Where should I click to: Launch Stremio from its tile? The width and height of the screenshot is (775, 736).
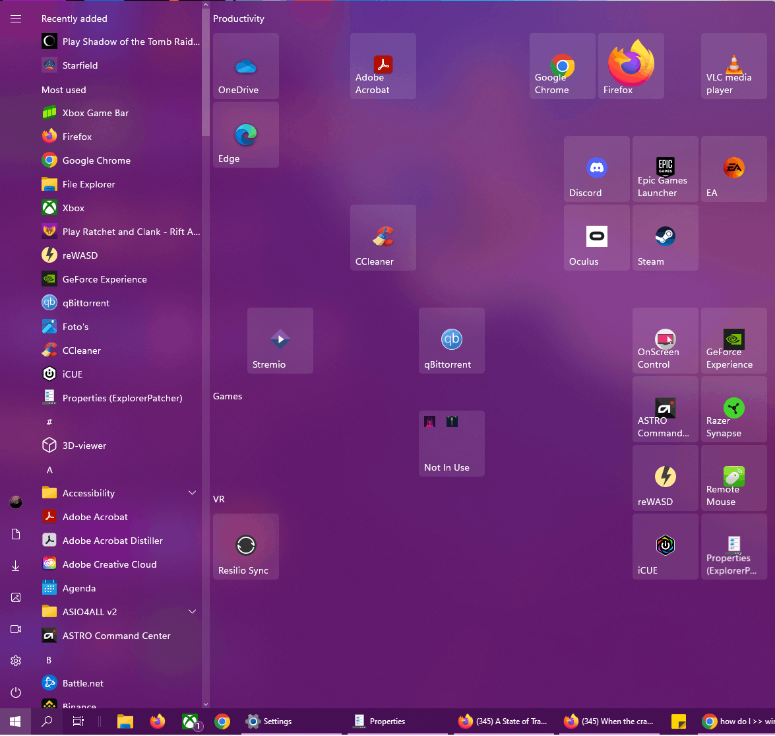(x=280, y=340)
